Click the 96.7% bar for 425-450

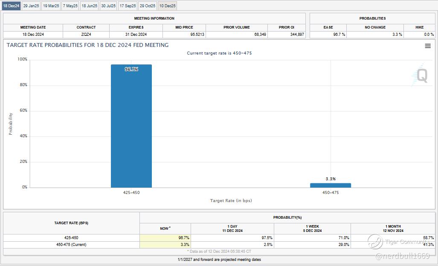click(x=131, y=128)
